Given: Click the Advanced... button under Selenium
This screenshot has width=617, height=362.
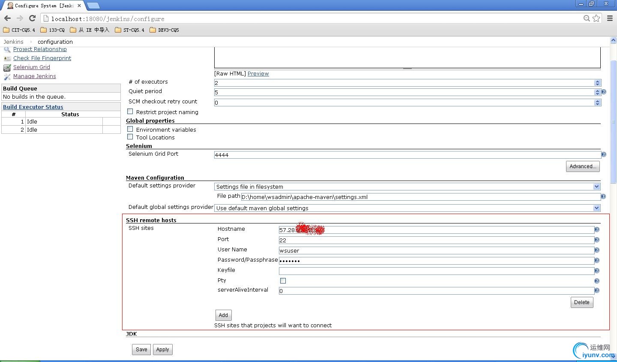Looking at the screenshot, I should point(583,166).
